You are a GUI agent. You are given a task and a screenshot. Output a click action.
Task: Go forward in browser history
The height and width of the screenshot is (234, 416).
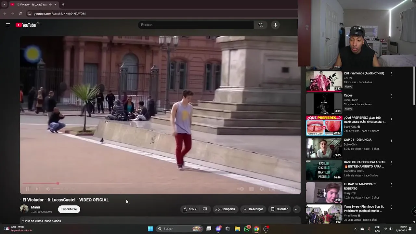(x=12, y=14)
